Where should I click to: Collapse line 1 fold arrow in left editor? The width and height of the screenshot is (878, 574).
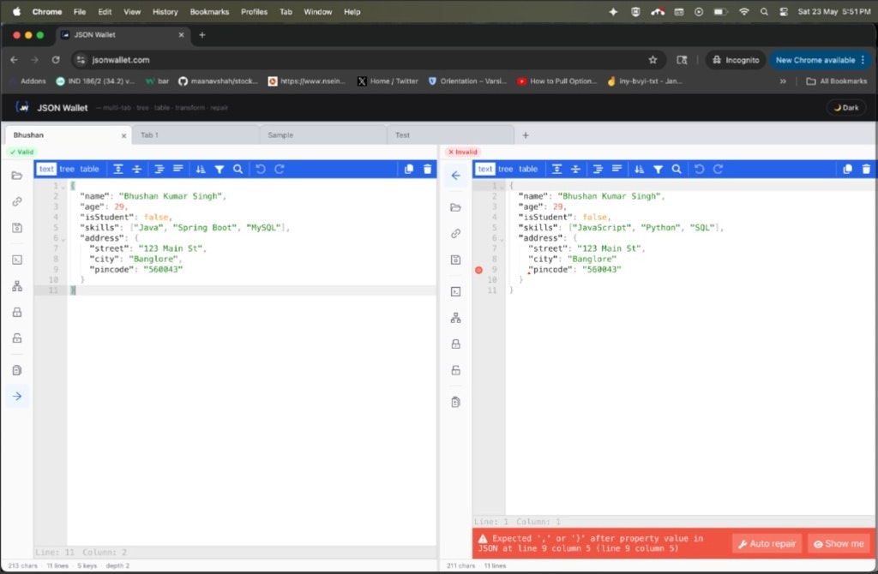63,187
